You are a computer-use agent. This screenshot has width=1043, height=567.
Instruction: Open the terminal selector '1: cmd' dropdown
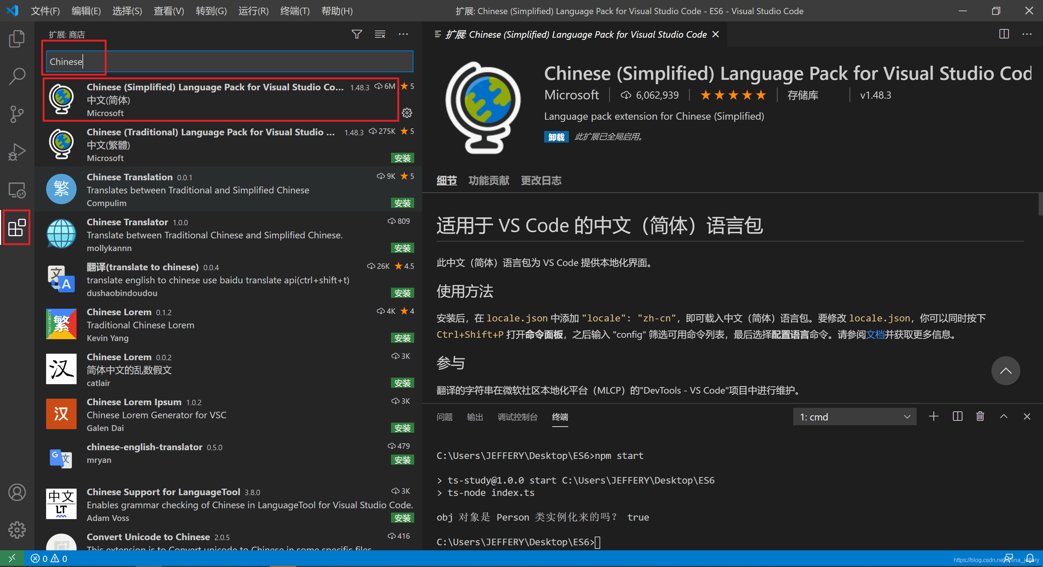click(x=854, y=417)
